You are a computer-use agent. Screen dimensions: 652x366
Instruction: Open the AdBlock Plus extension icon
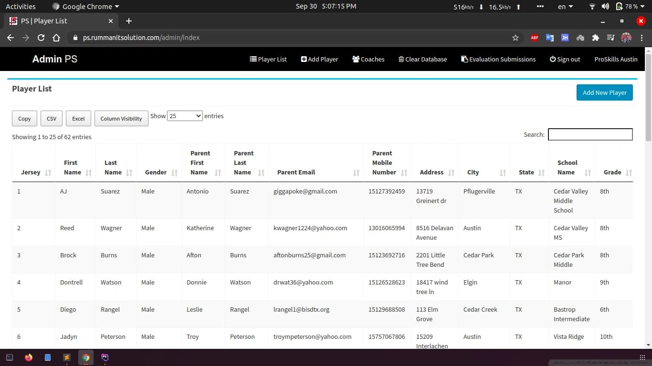tap(535, 38)
